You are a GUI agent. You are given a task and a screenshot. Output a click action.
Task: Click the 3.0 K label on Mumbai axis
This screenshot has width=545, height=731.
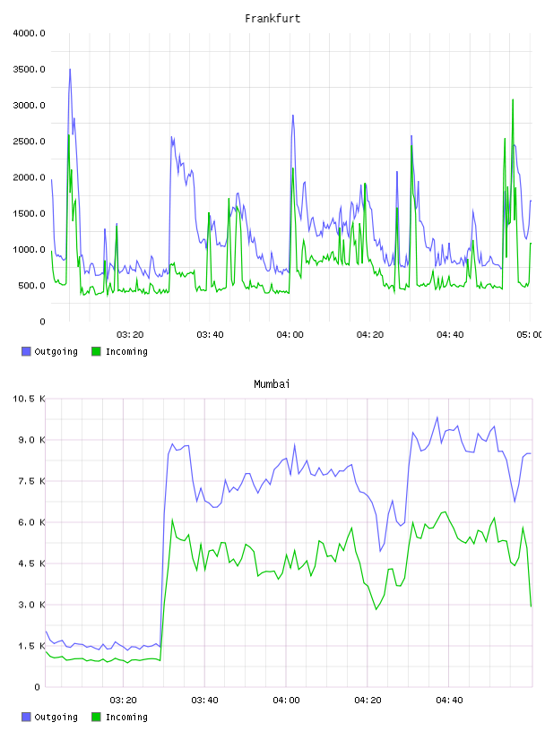[x=31, y=605]
